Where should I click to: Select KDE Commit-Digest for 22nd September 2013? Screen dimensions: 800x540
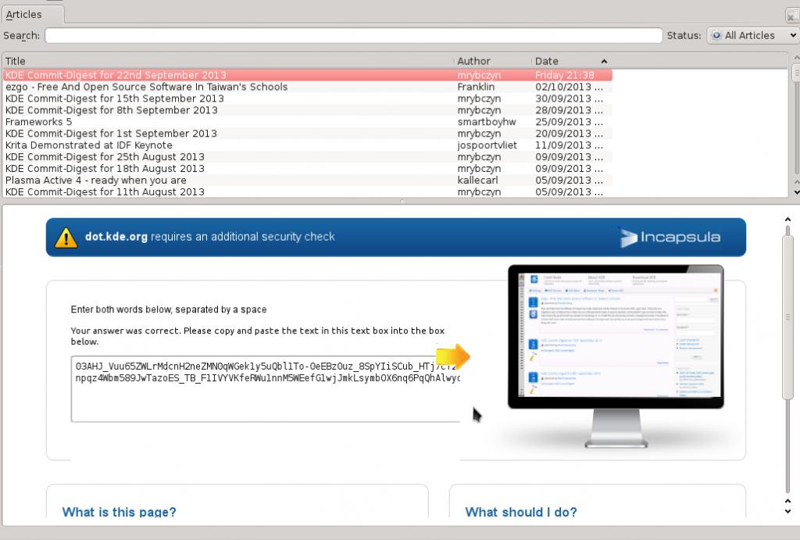click(x=116, y=75)
